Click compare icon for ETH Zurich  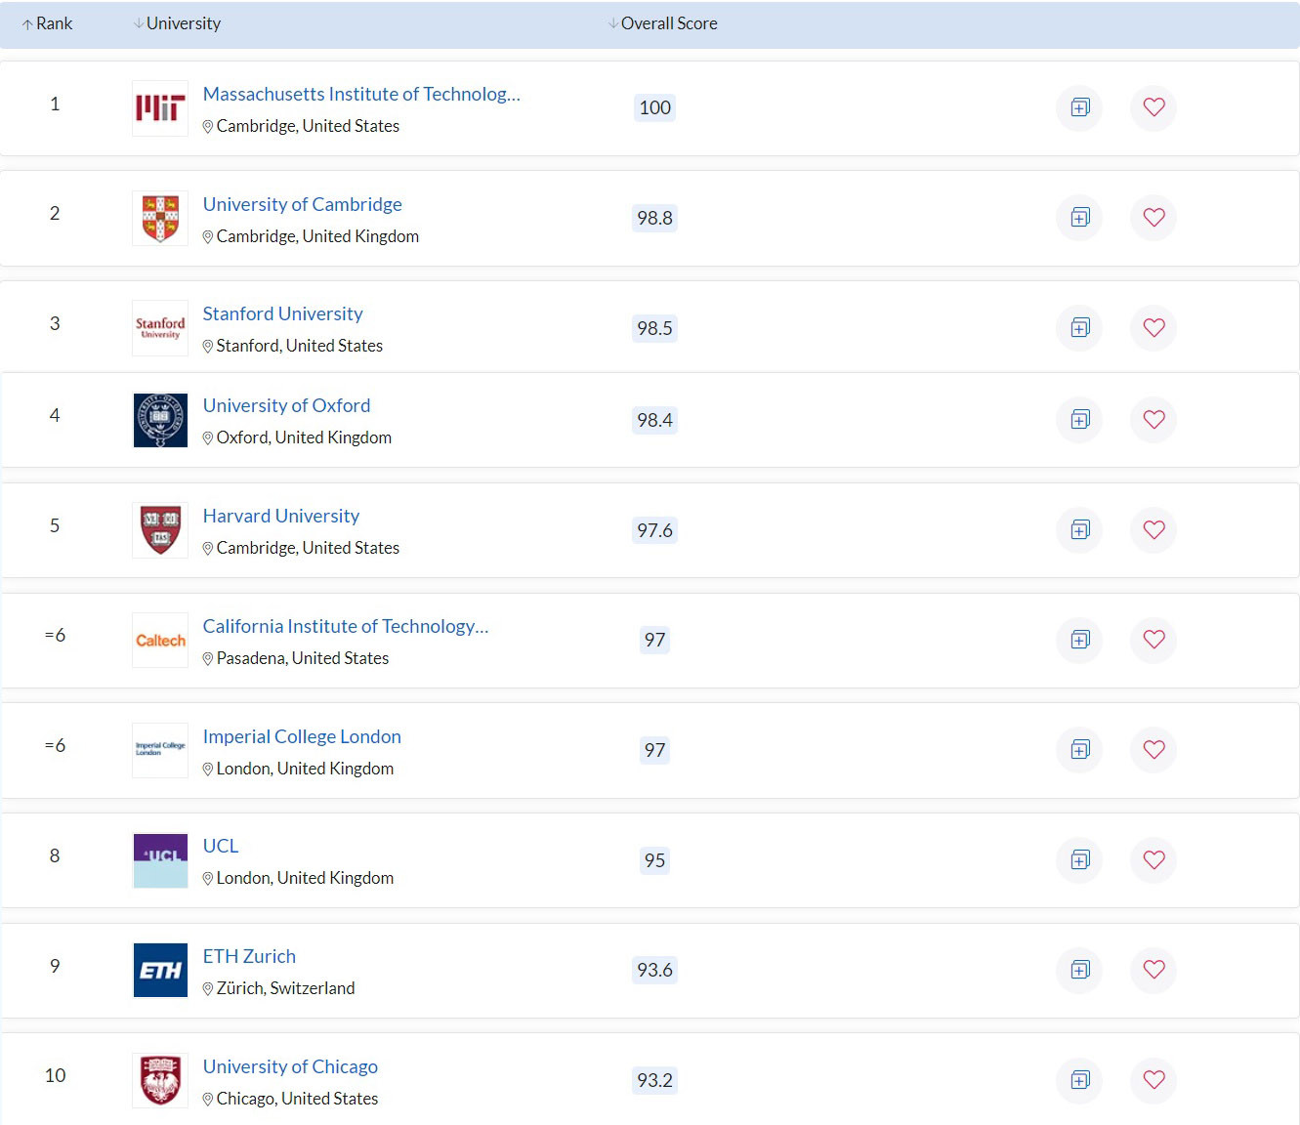click(x=1079, y=970)
